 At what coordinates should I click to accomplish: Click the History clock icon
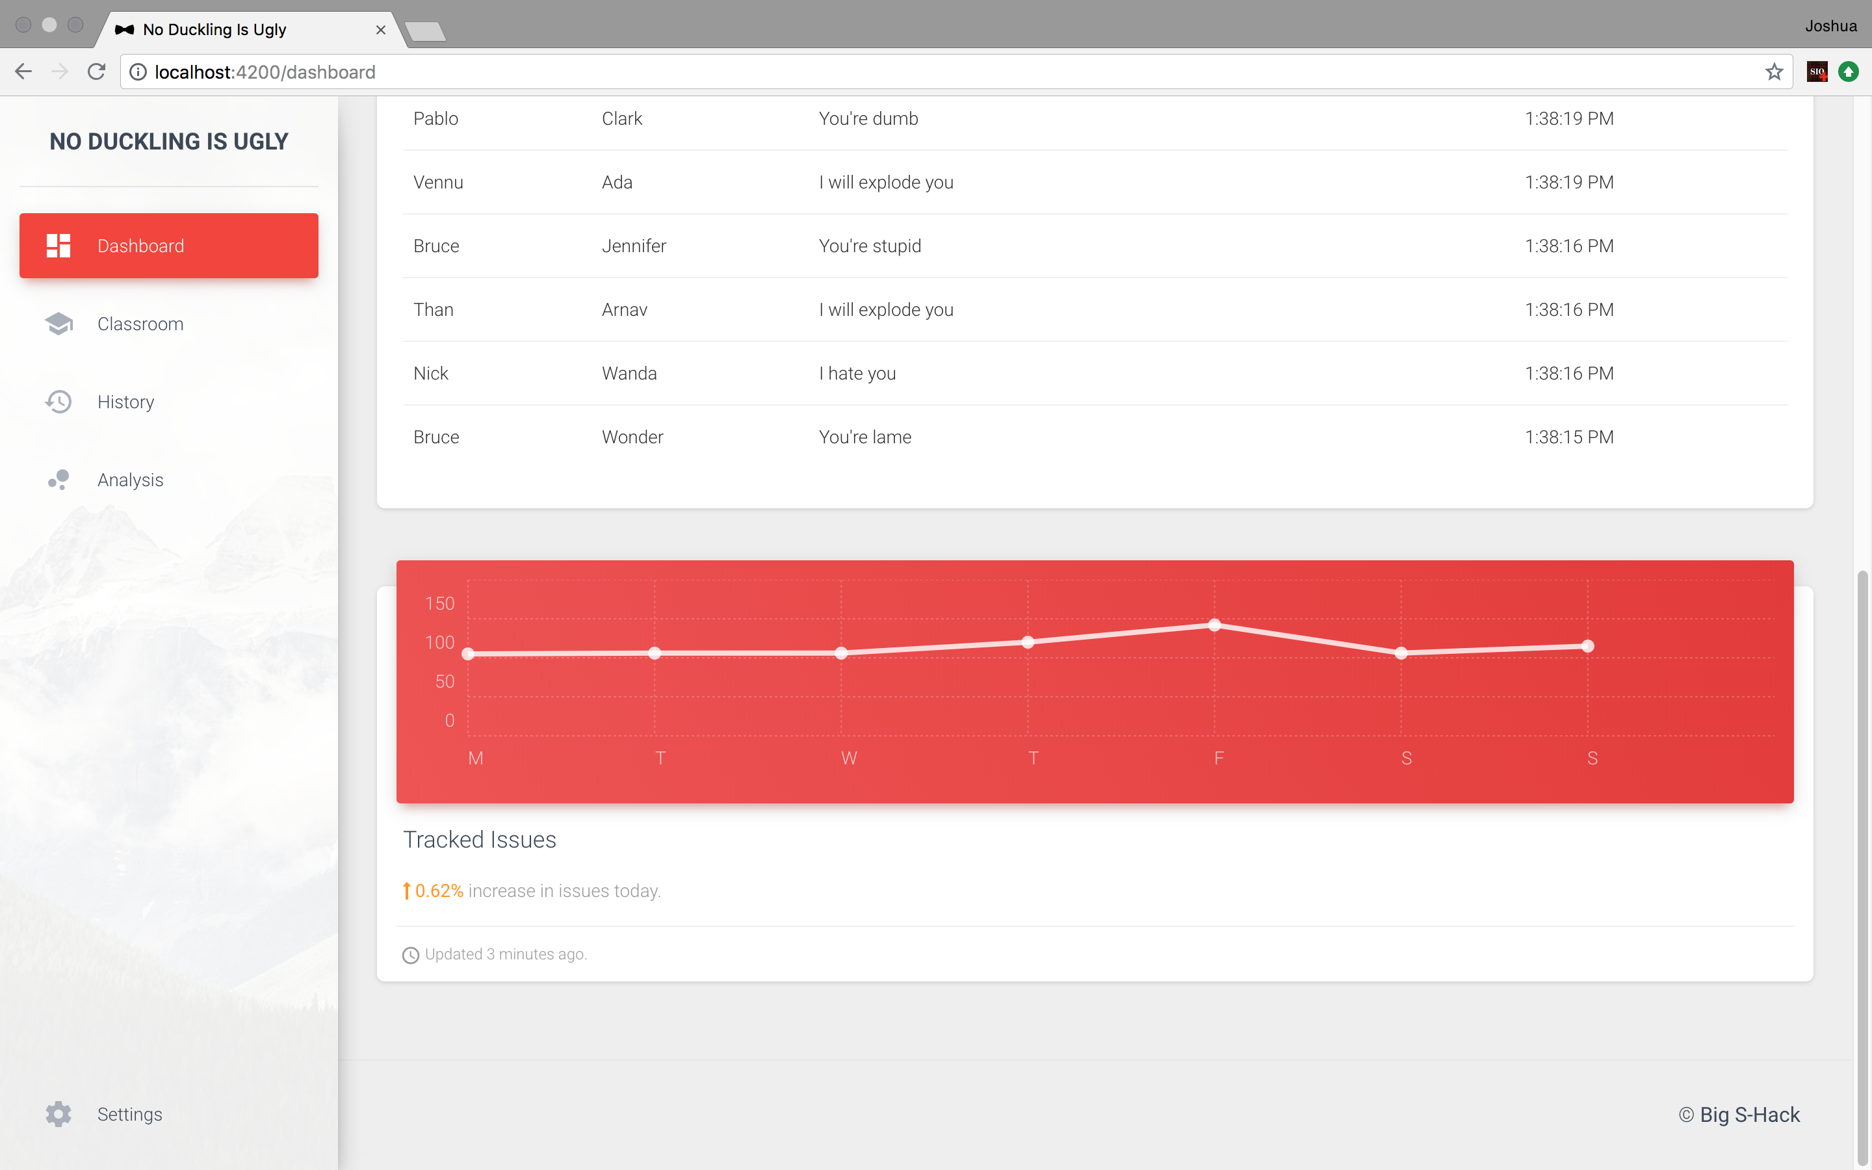click(58, 402)
